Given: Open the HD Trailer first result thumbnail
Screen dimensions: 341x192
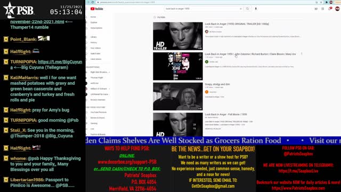Looking at the screenshot, I should 178,36.
